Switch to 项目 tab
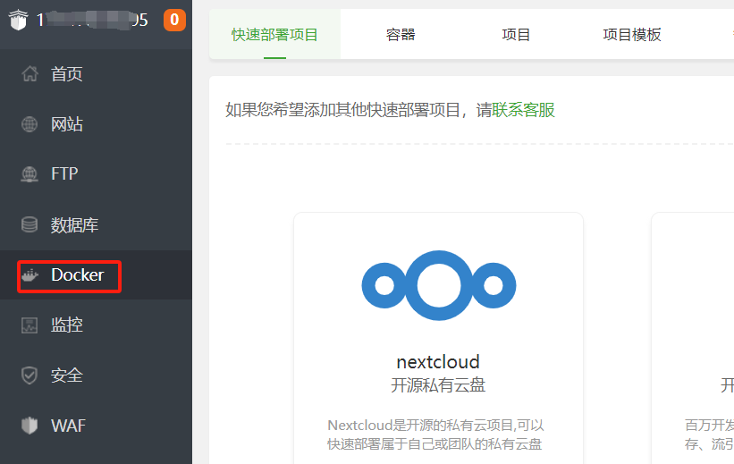Viewport: 734px width, 464px height. pos(516,34)
